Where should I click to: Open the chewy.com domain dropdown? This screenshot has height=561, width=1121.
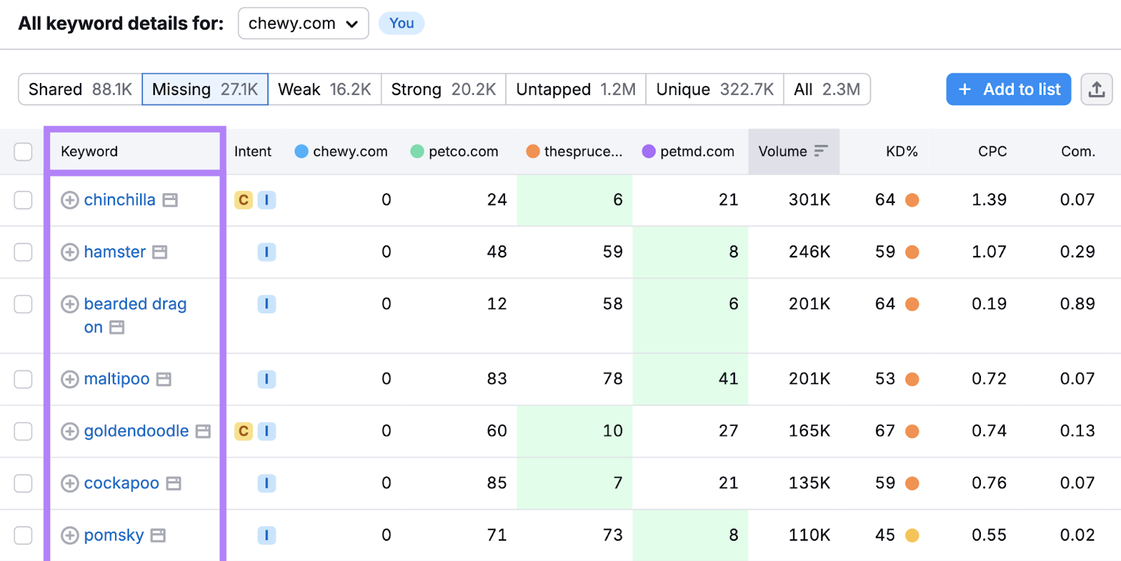303,24
